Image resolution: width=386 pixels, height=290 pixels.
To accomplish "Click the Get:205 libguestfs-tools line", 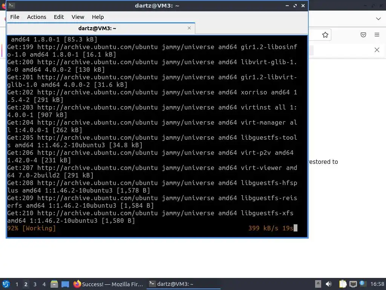I will (152, 141).
